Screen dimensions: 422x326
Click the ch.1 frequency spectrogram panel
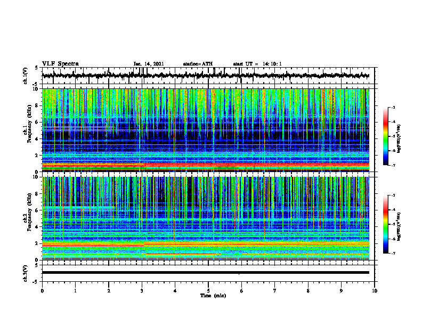click(x=206, y=130)
